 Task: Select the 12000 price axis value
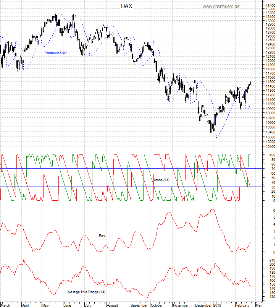coord(271,60)
